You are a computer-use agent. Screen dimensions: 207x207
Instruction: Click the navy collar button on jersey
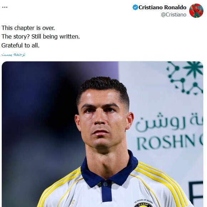105,184
